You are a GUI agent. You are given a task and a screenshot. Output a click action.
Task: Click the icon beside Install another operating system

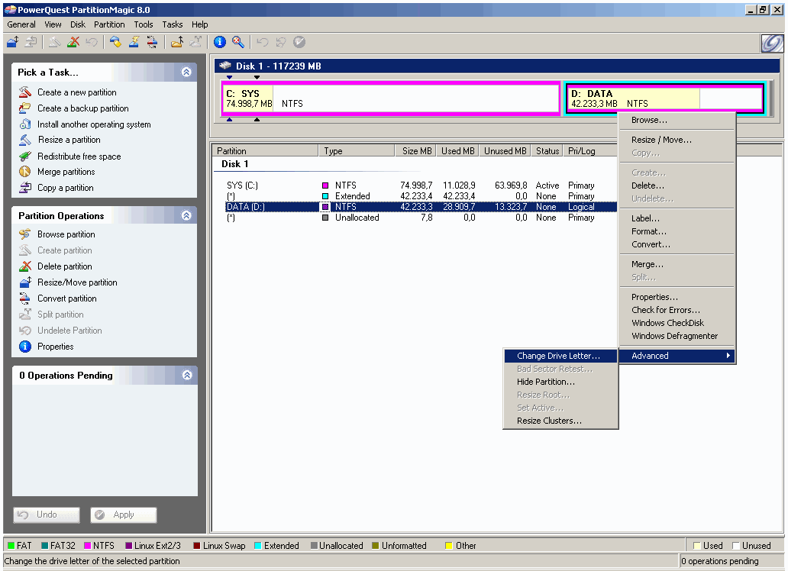click(x=25, y=124)
